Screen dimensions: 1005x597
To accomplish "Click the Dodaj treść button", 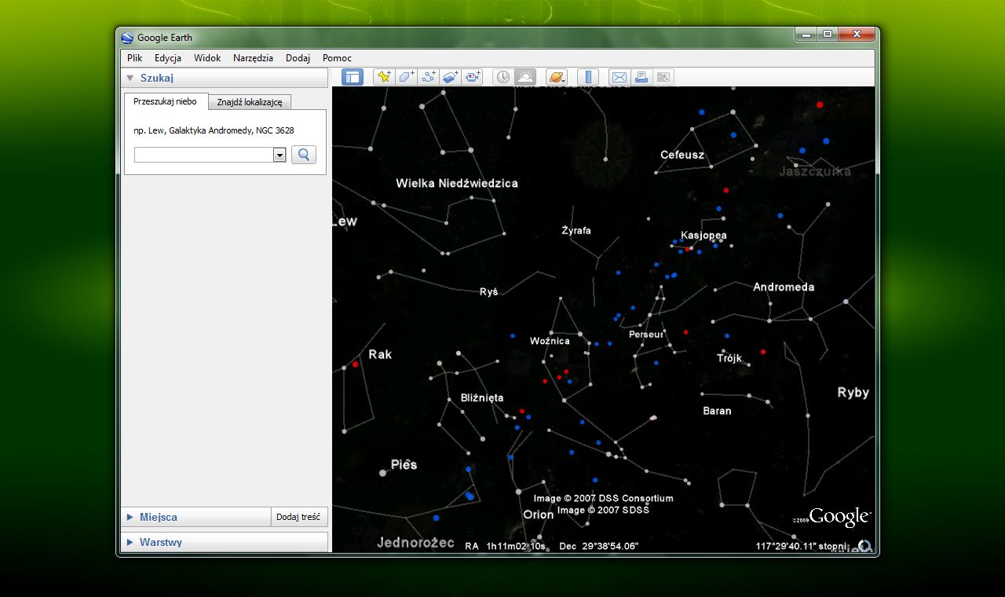I will click(x=298, y=517).
